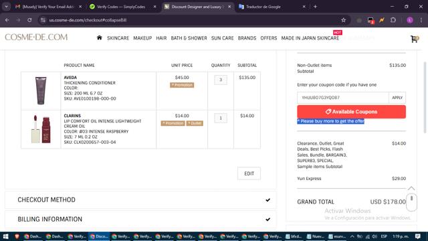The width and height of the screenshot is (428, 241).
Task: Open the BRANDS menu
Action: tap(247, 38)
